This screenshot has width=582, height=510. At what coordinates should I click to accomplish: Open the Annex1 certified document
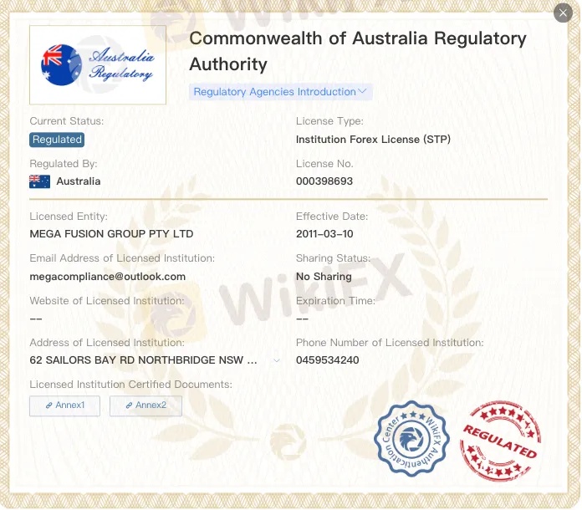(64, 405)
